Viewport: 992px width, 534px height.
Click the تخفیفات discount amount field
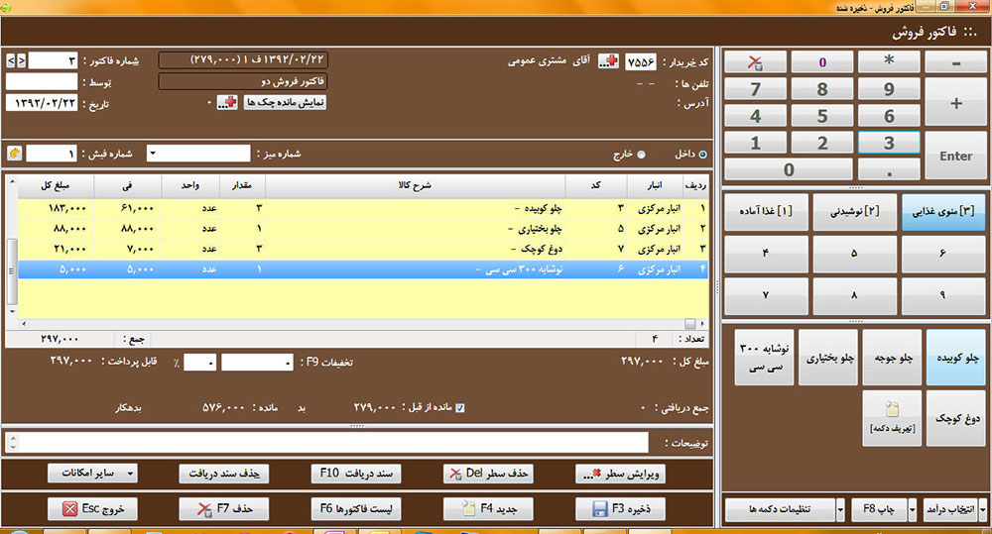257,362
